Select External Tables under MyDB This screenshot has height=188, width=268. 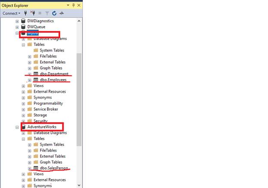click(x=53, y=62)
